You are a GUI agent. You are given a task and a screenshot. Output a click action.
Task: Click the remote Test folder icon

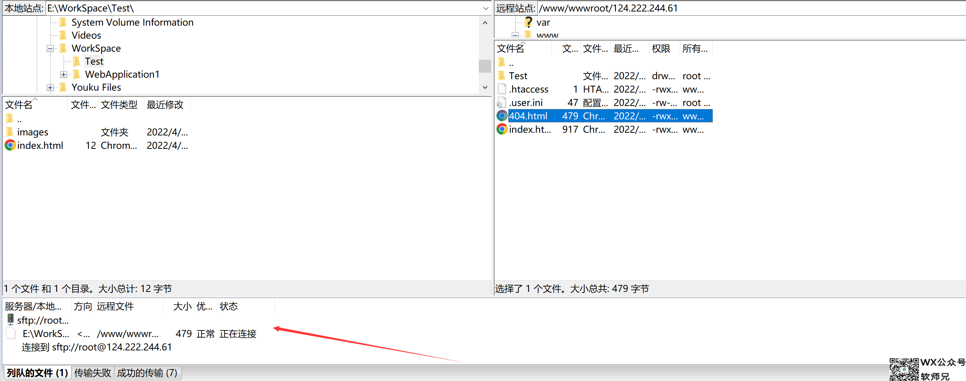[502, 76]
